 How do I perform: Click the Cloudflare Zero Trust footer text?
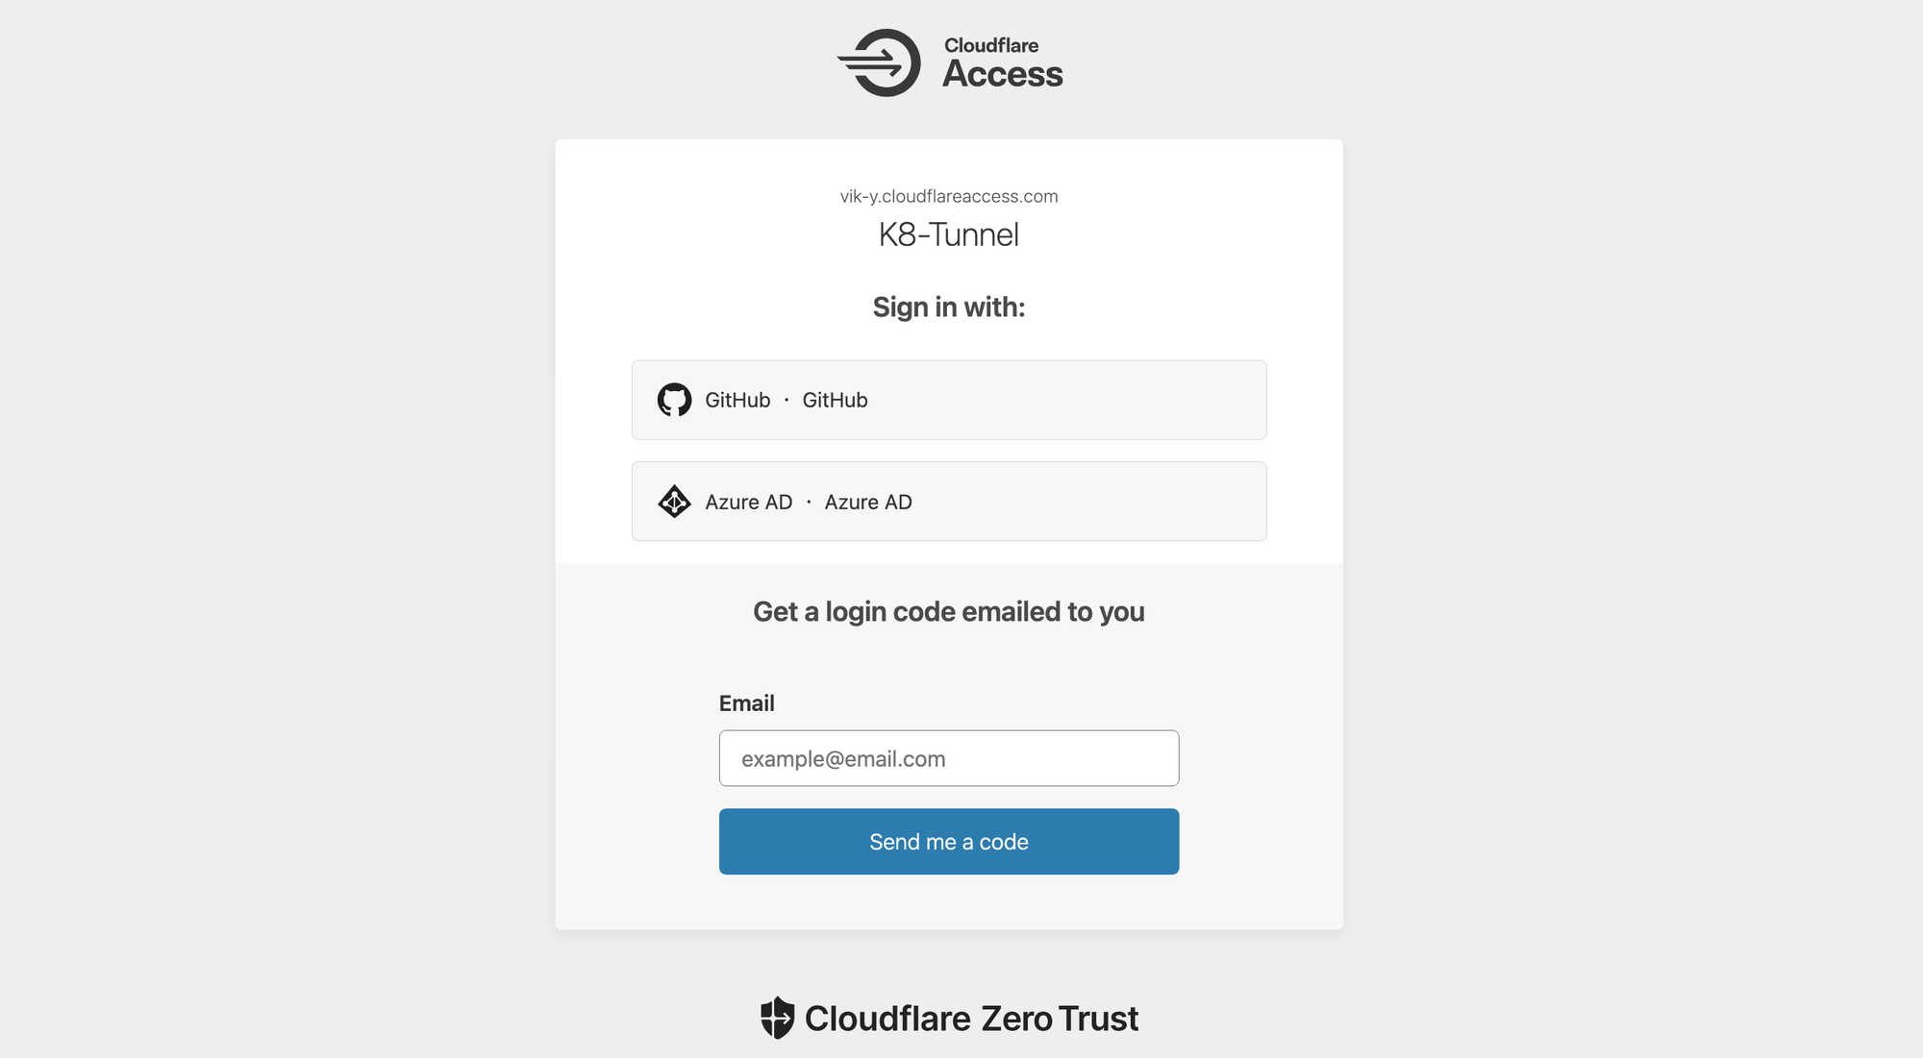coord(971,1019)
